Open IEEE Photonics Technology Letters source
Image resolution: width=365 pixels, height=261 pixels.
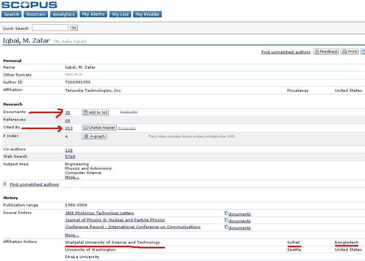[x=100, y=213]
